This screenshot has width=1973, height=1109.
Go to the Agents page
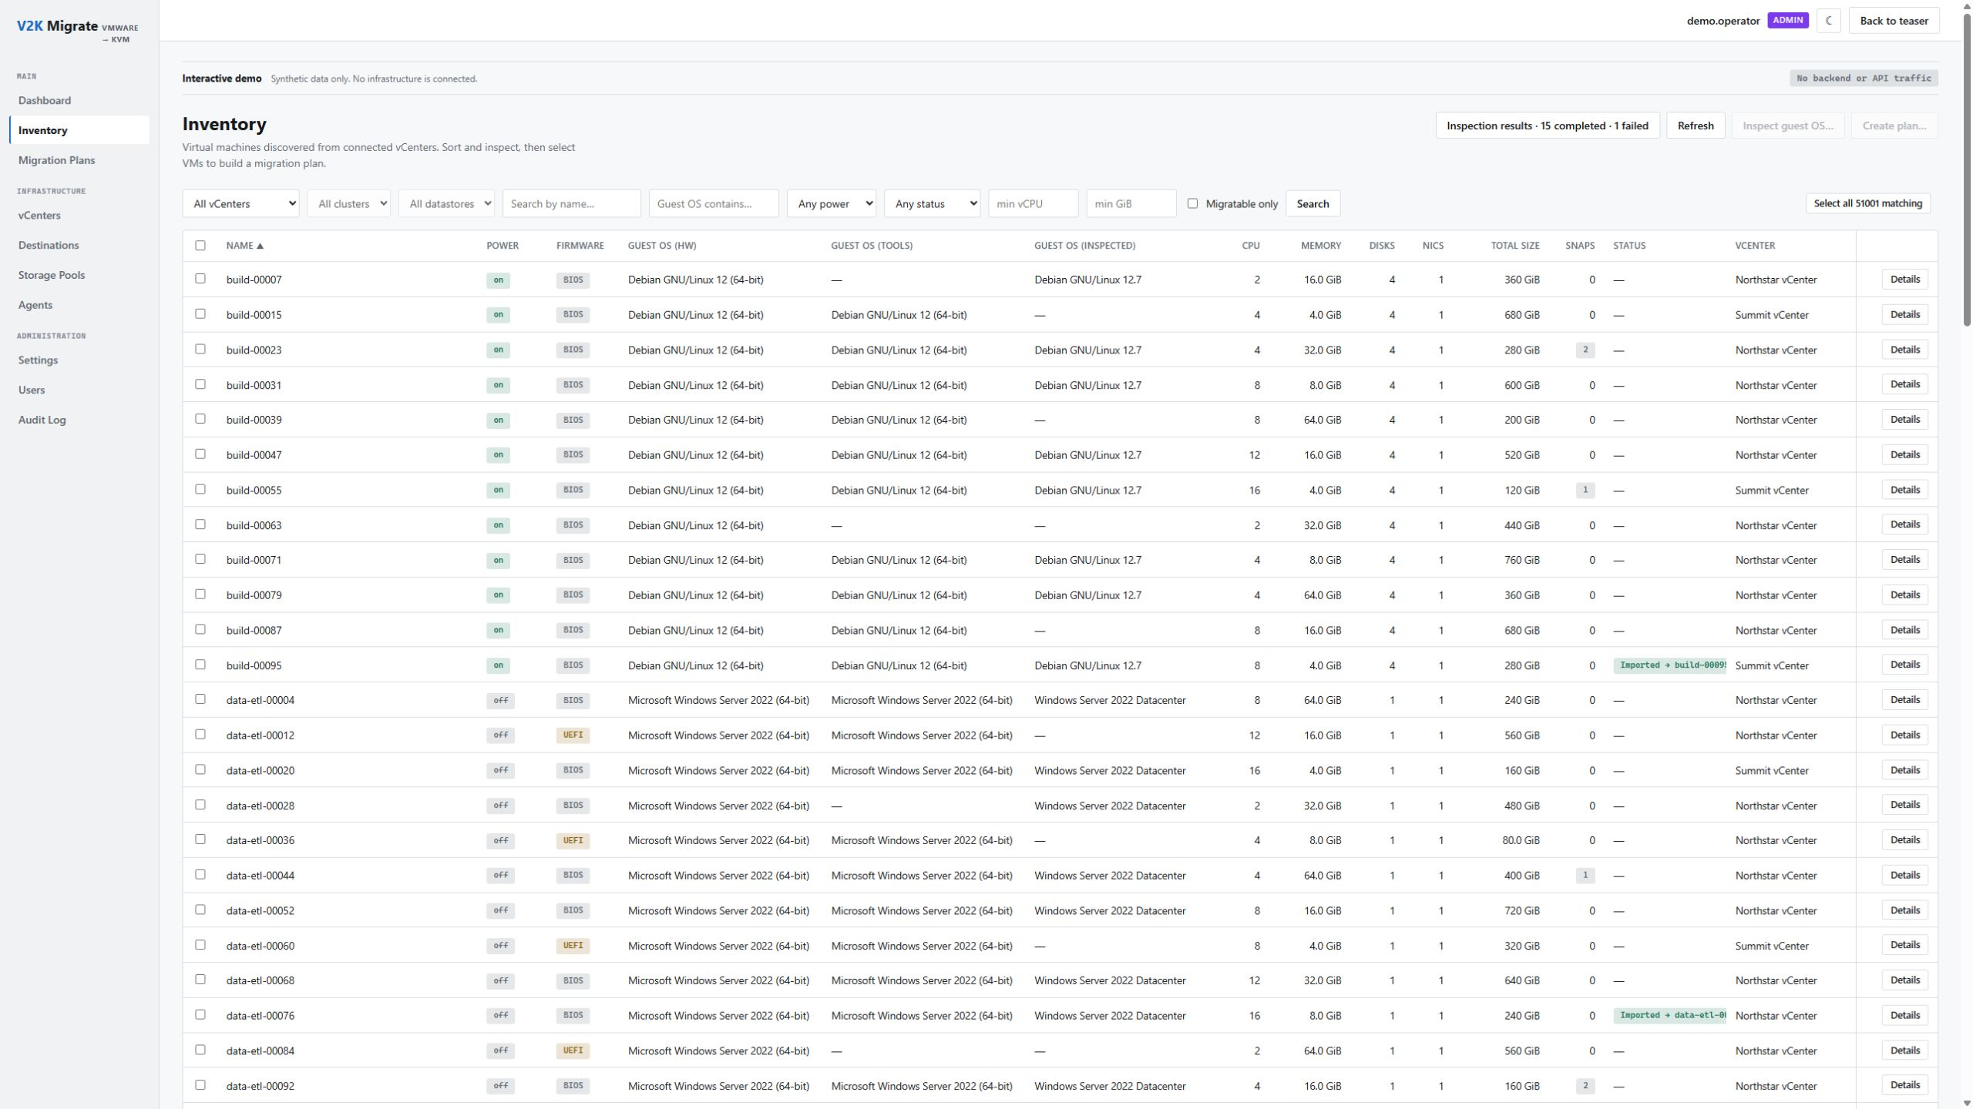[79, 305]
